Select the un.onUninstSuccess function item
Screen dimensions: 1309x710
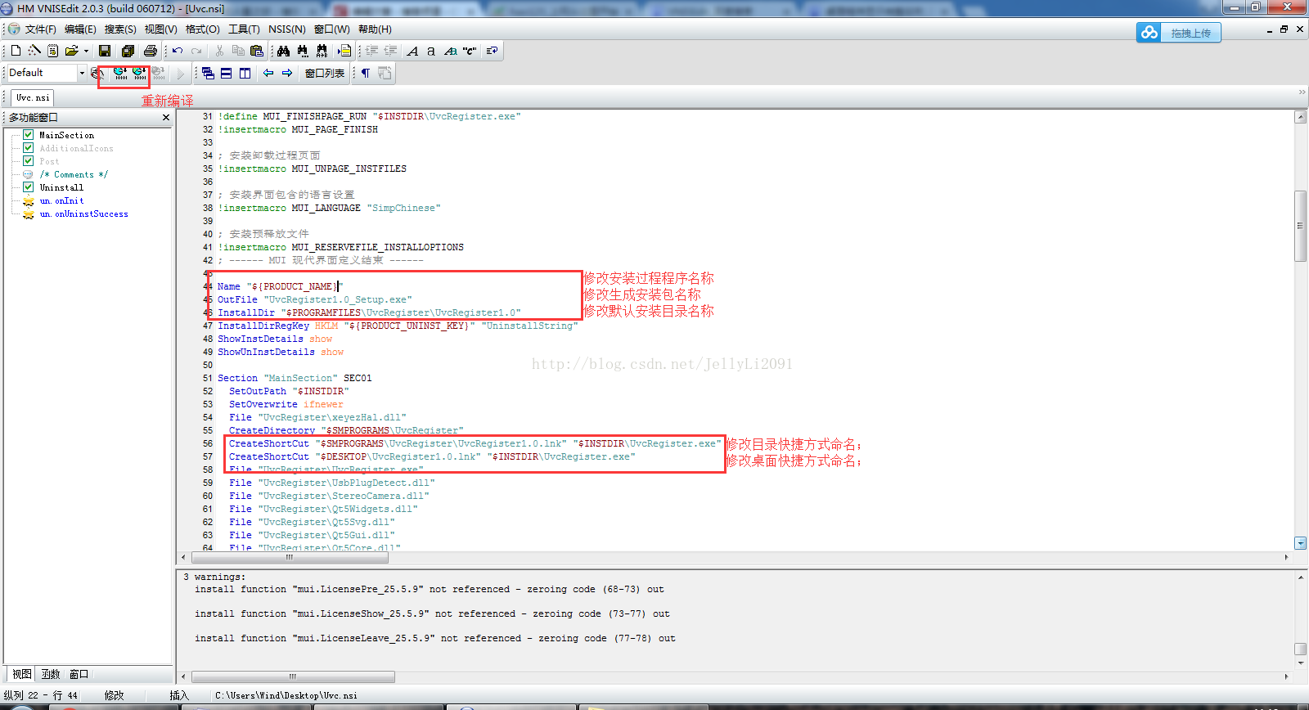click(83, 213)
